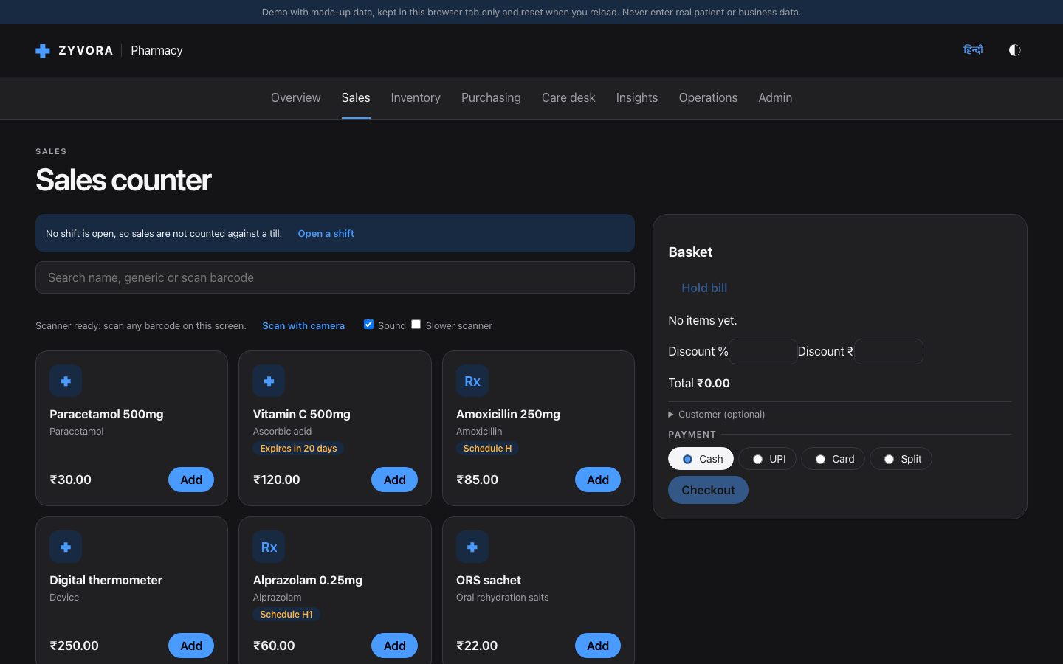Add Paracetamol 500mg to basket
The image size is (1063, 664).
191,480
